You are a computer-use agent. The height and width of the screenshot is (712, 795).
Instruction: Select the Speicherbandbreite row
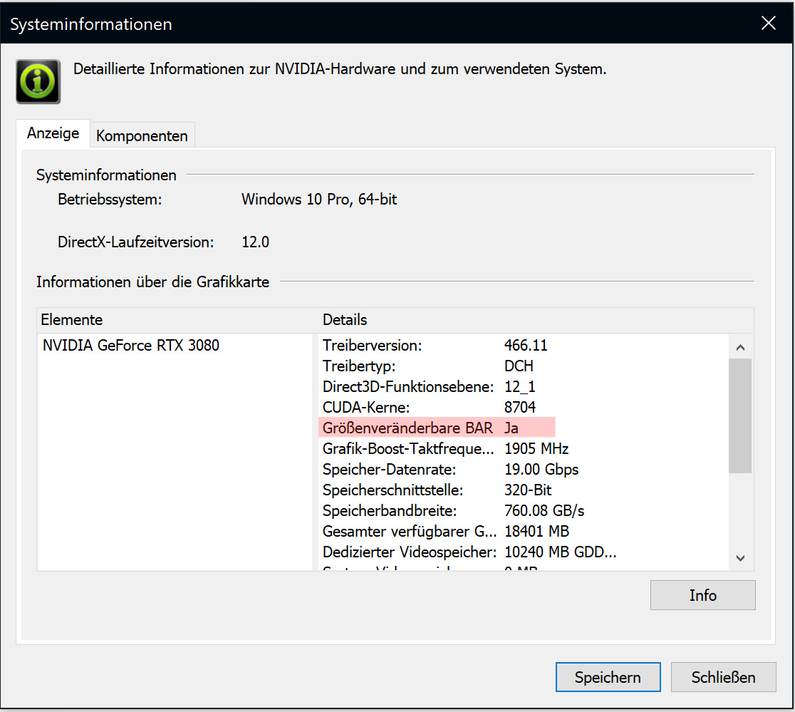coord(524,511)
